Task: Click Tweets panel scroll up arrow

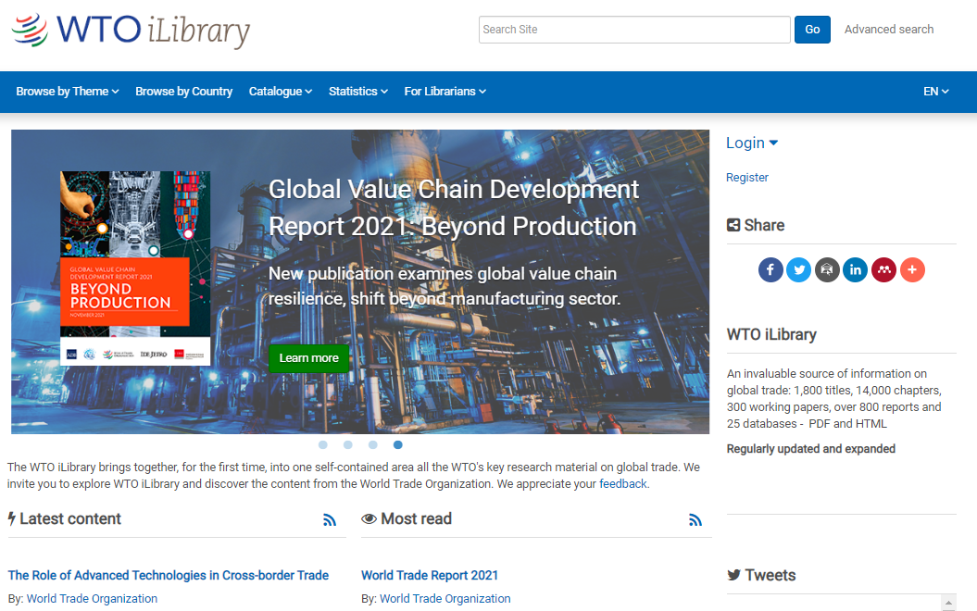Action: 948,603
